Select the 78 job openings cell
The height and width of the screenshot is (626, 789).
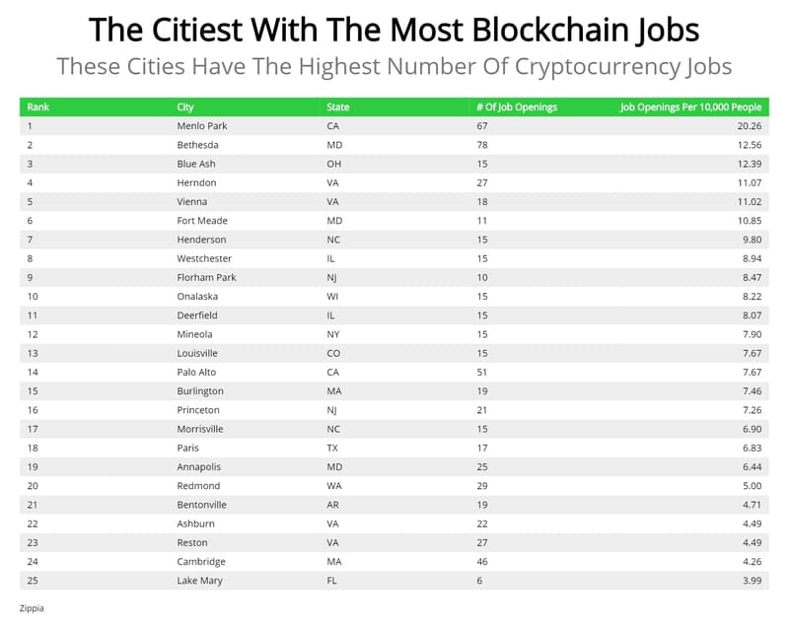[483, 145]
